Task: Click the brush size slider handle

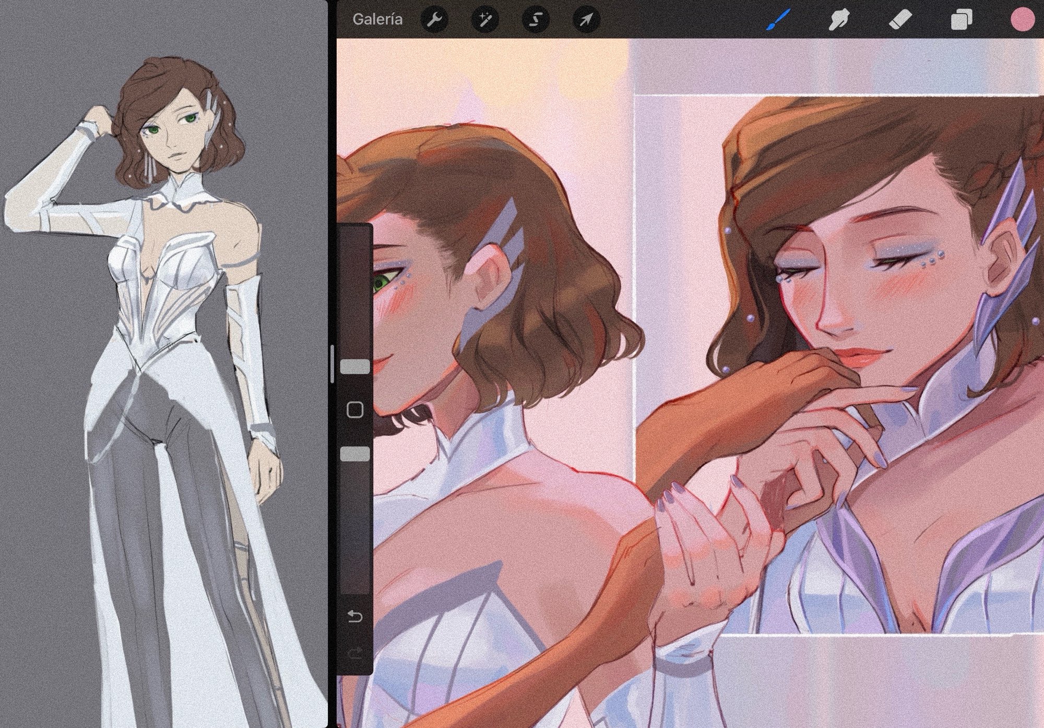Action: (x=355, y=367)
